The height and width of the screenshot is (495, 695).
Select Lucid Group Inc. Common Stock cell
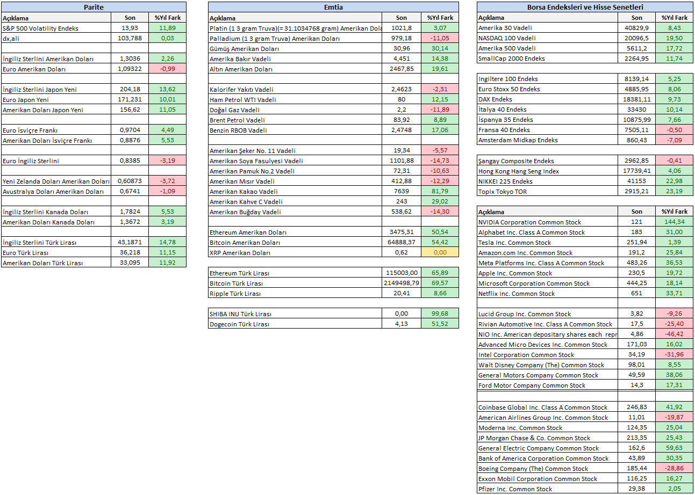pos(547,314)
